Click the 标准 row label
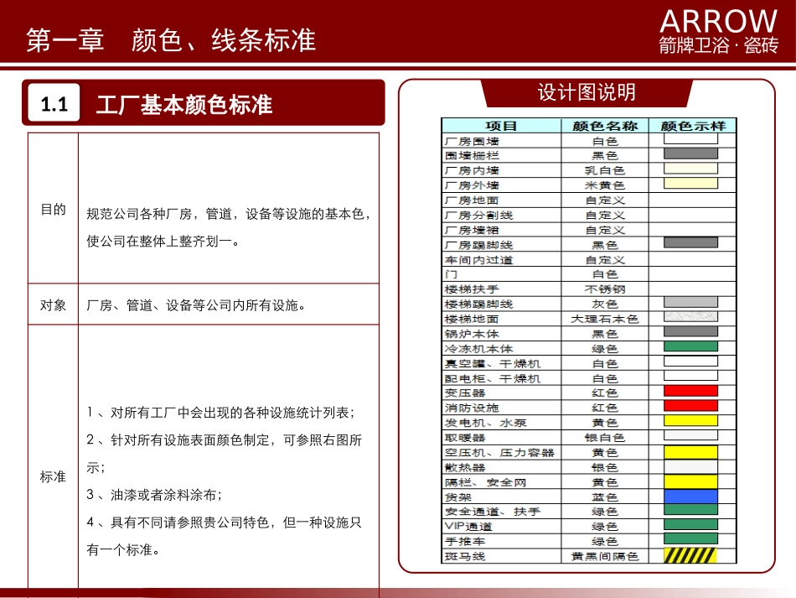This screenshot has height=598, width=796. point(53,476)
